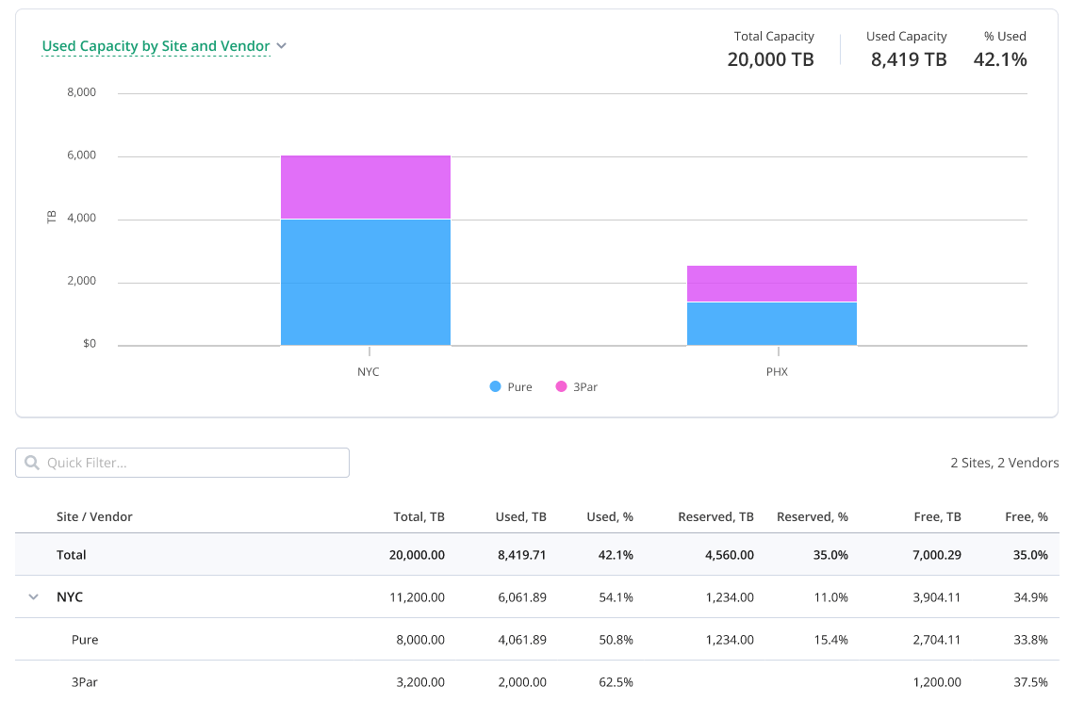The height and width of the screenshot is (702, 1068).
Task: Focus the Quick Filter input field
Action: 183,463
